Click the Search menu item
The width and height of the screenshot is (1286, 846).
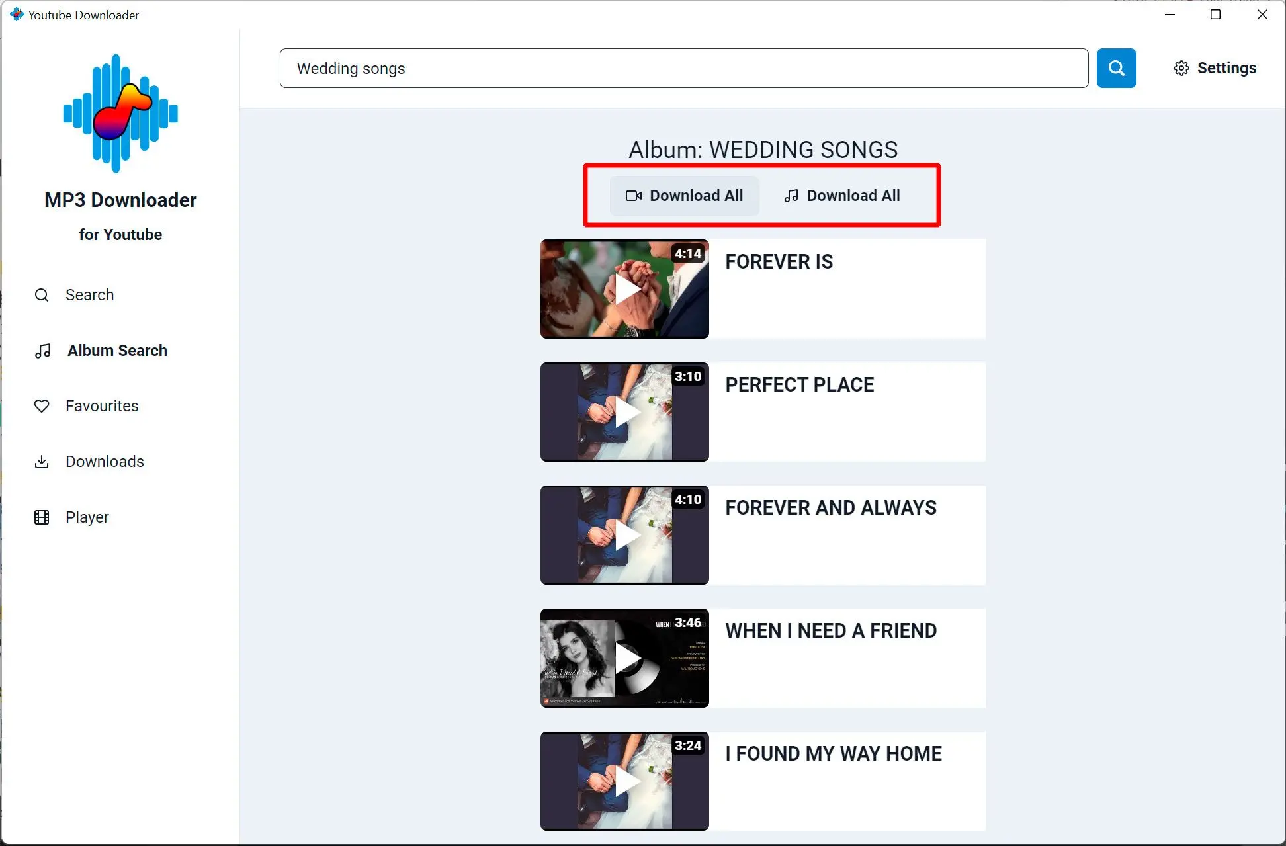90,294
